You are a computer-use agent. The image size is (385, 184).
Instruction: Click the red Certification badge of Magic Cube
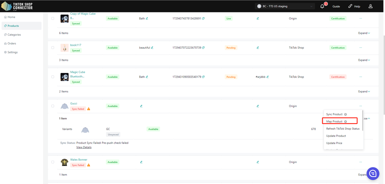338,77
